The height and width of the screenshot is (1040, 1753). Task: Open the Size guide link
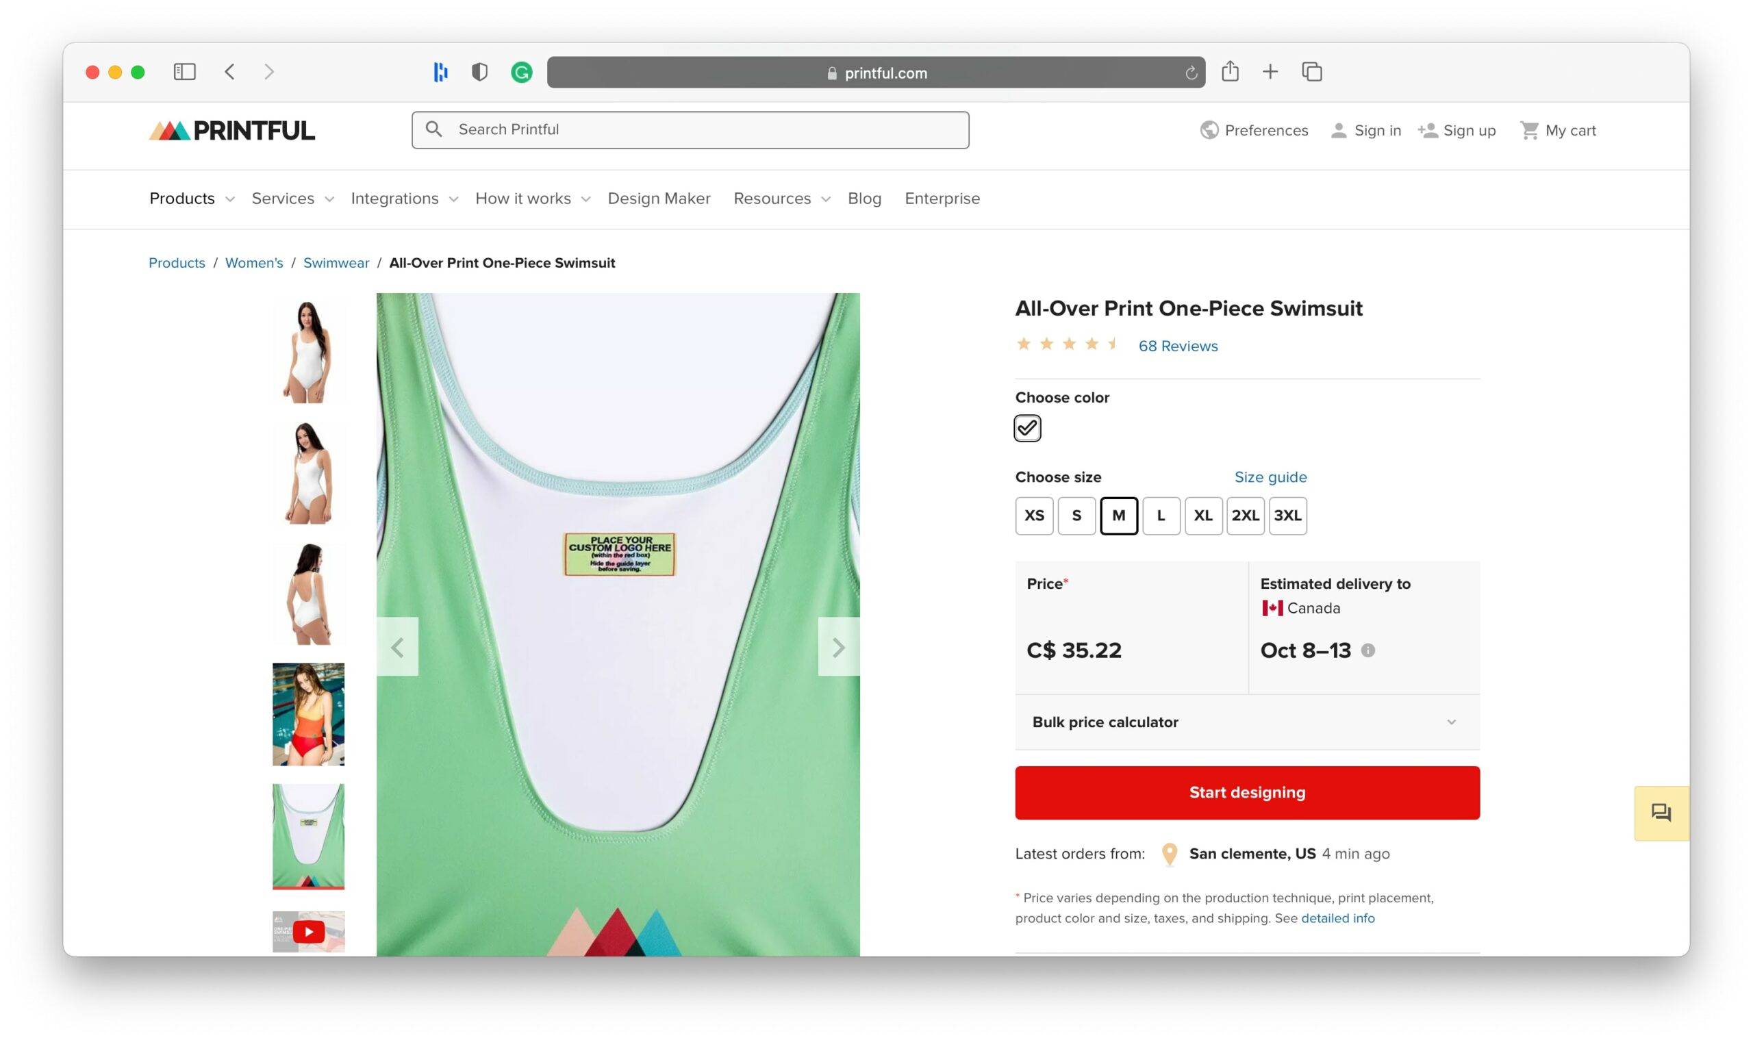tap(1270, 477)
